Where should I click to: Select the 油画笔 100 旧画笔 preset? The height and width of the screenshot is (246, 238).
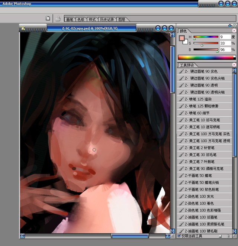pos(205,217)
